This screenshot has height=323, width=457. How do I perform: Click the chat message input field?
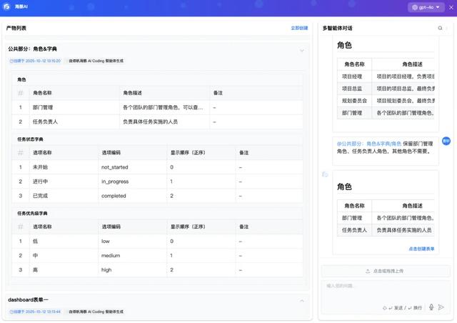[378, 287]
